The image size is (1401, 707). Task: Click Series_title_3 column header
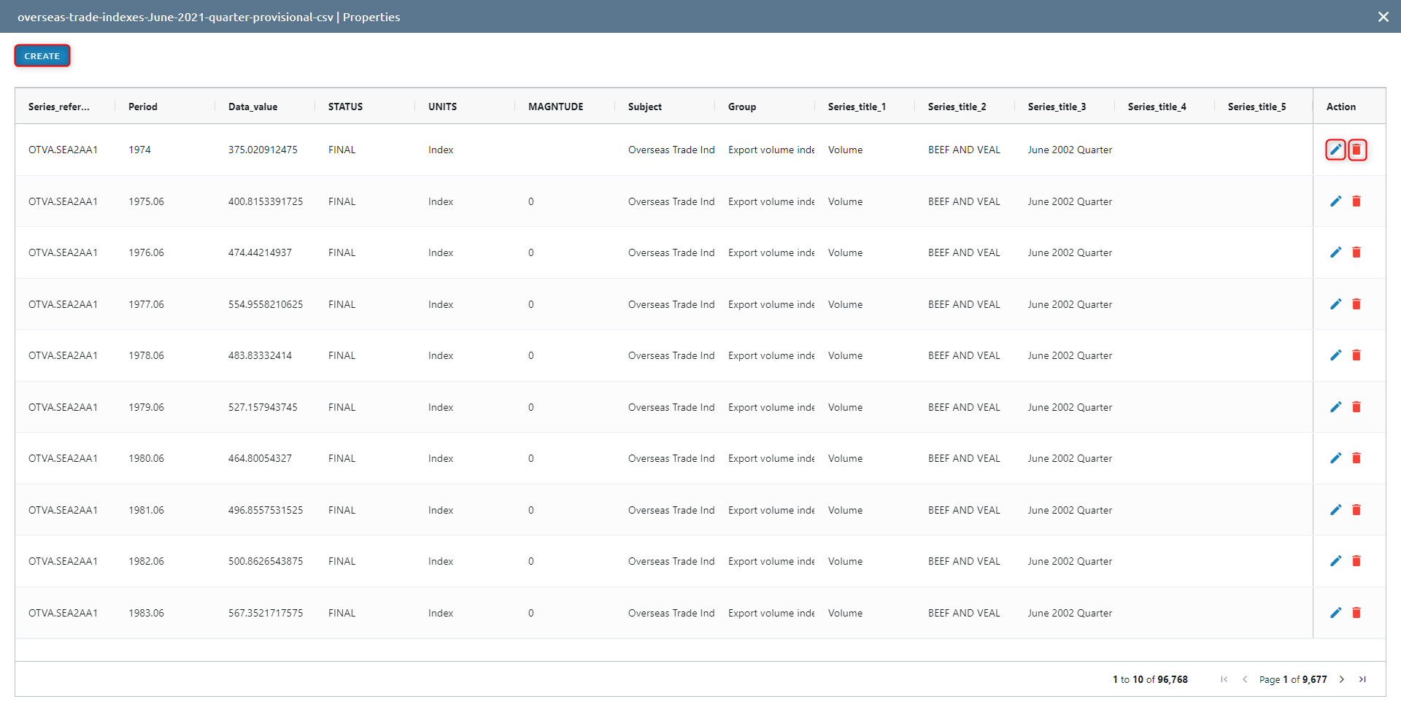[x=1057, y=107]
